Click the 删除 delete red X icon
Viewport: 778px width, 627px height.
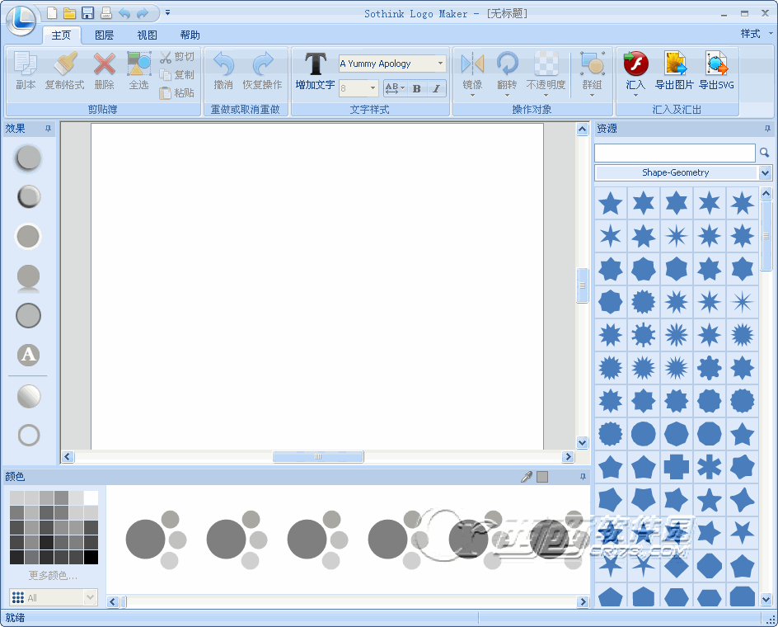(x=104, y=64)
